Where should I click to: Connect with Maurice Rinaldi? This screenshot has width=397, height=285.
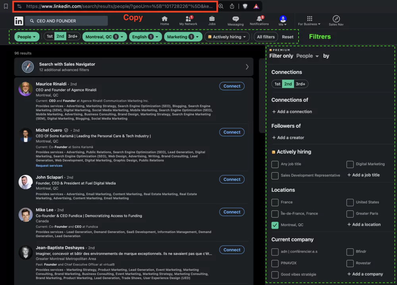pyautogui.click(x=232, y=86)
